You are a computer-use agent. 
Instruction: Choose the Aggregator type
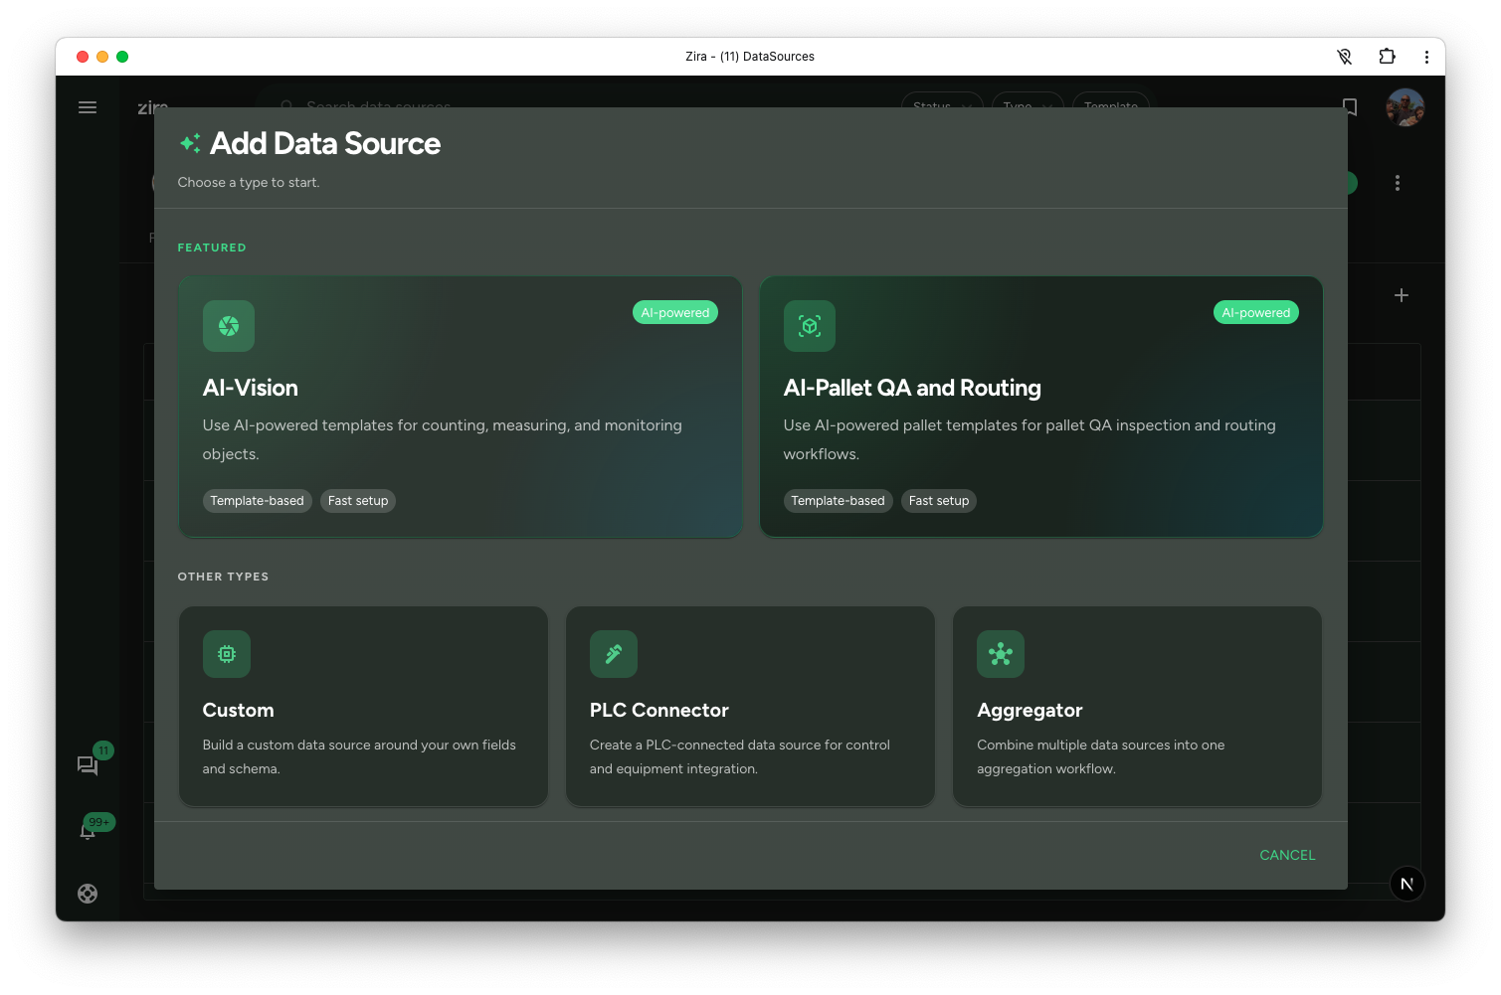(x=1137, y=706)
